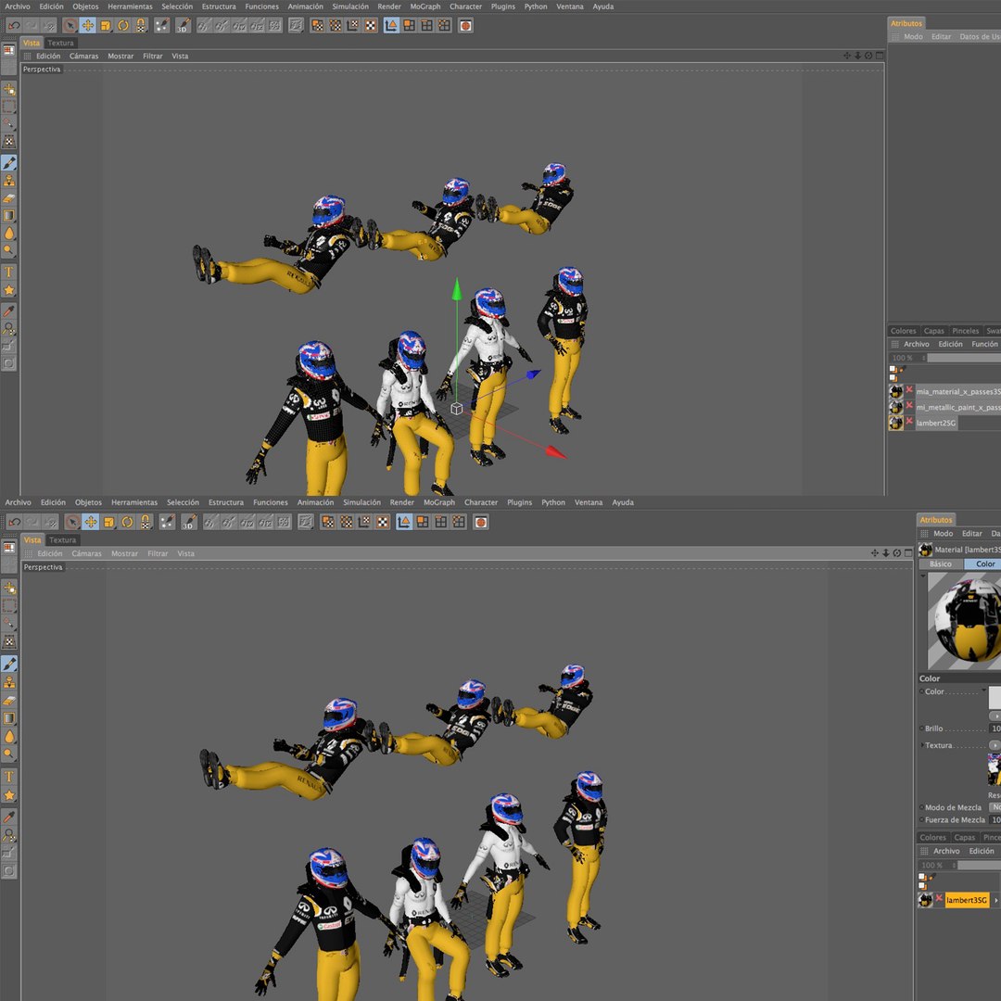Image resolution: width=1001 pixels, height=1001 pixels.
Task: Open the Modo de Mezcla dropdown
Action: point(995,807)
